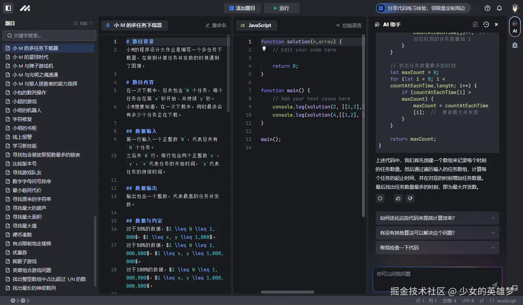Viewport: 523px width, 305px height.
Task: Open problem 小包的数列操作
Action: 48,93
